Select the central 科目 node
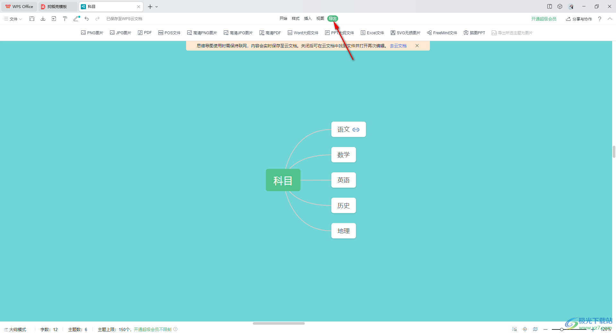616x333 pixels. [283, 180]
